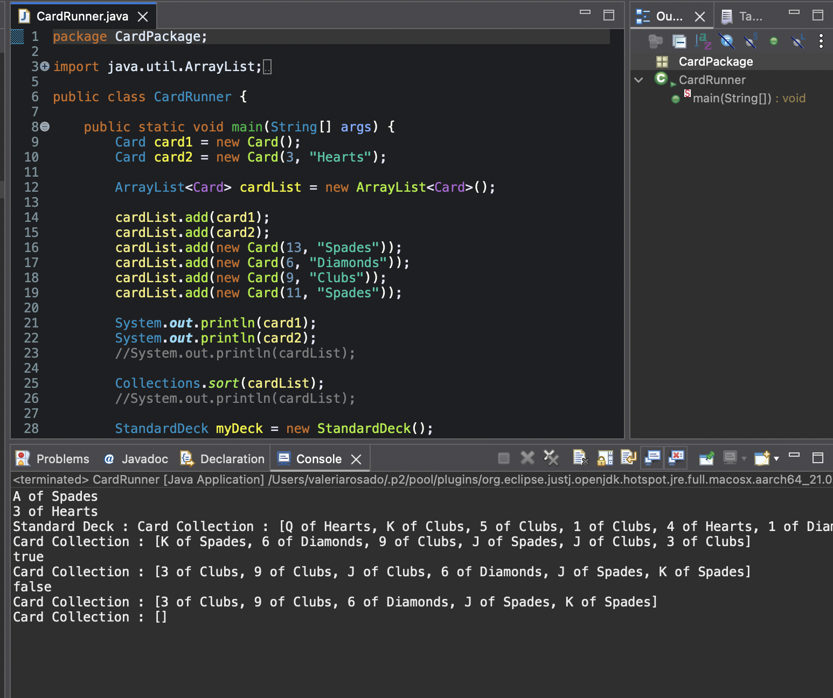Click 'StandardDeck' type on line 28
Image resolution: width=833 pixels, height=698 pixels.
161,429
